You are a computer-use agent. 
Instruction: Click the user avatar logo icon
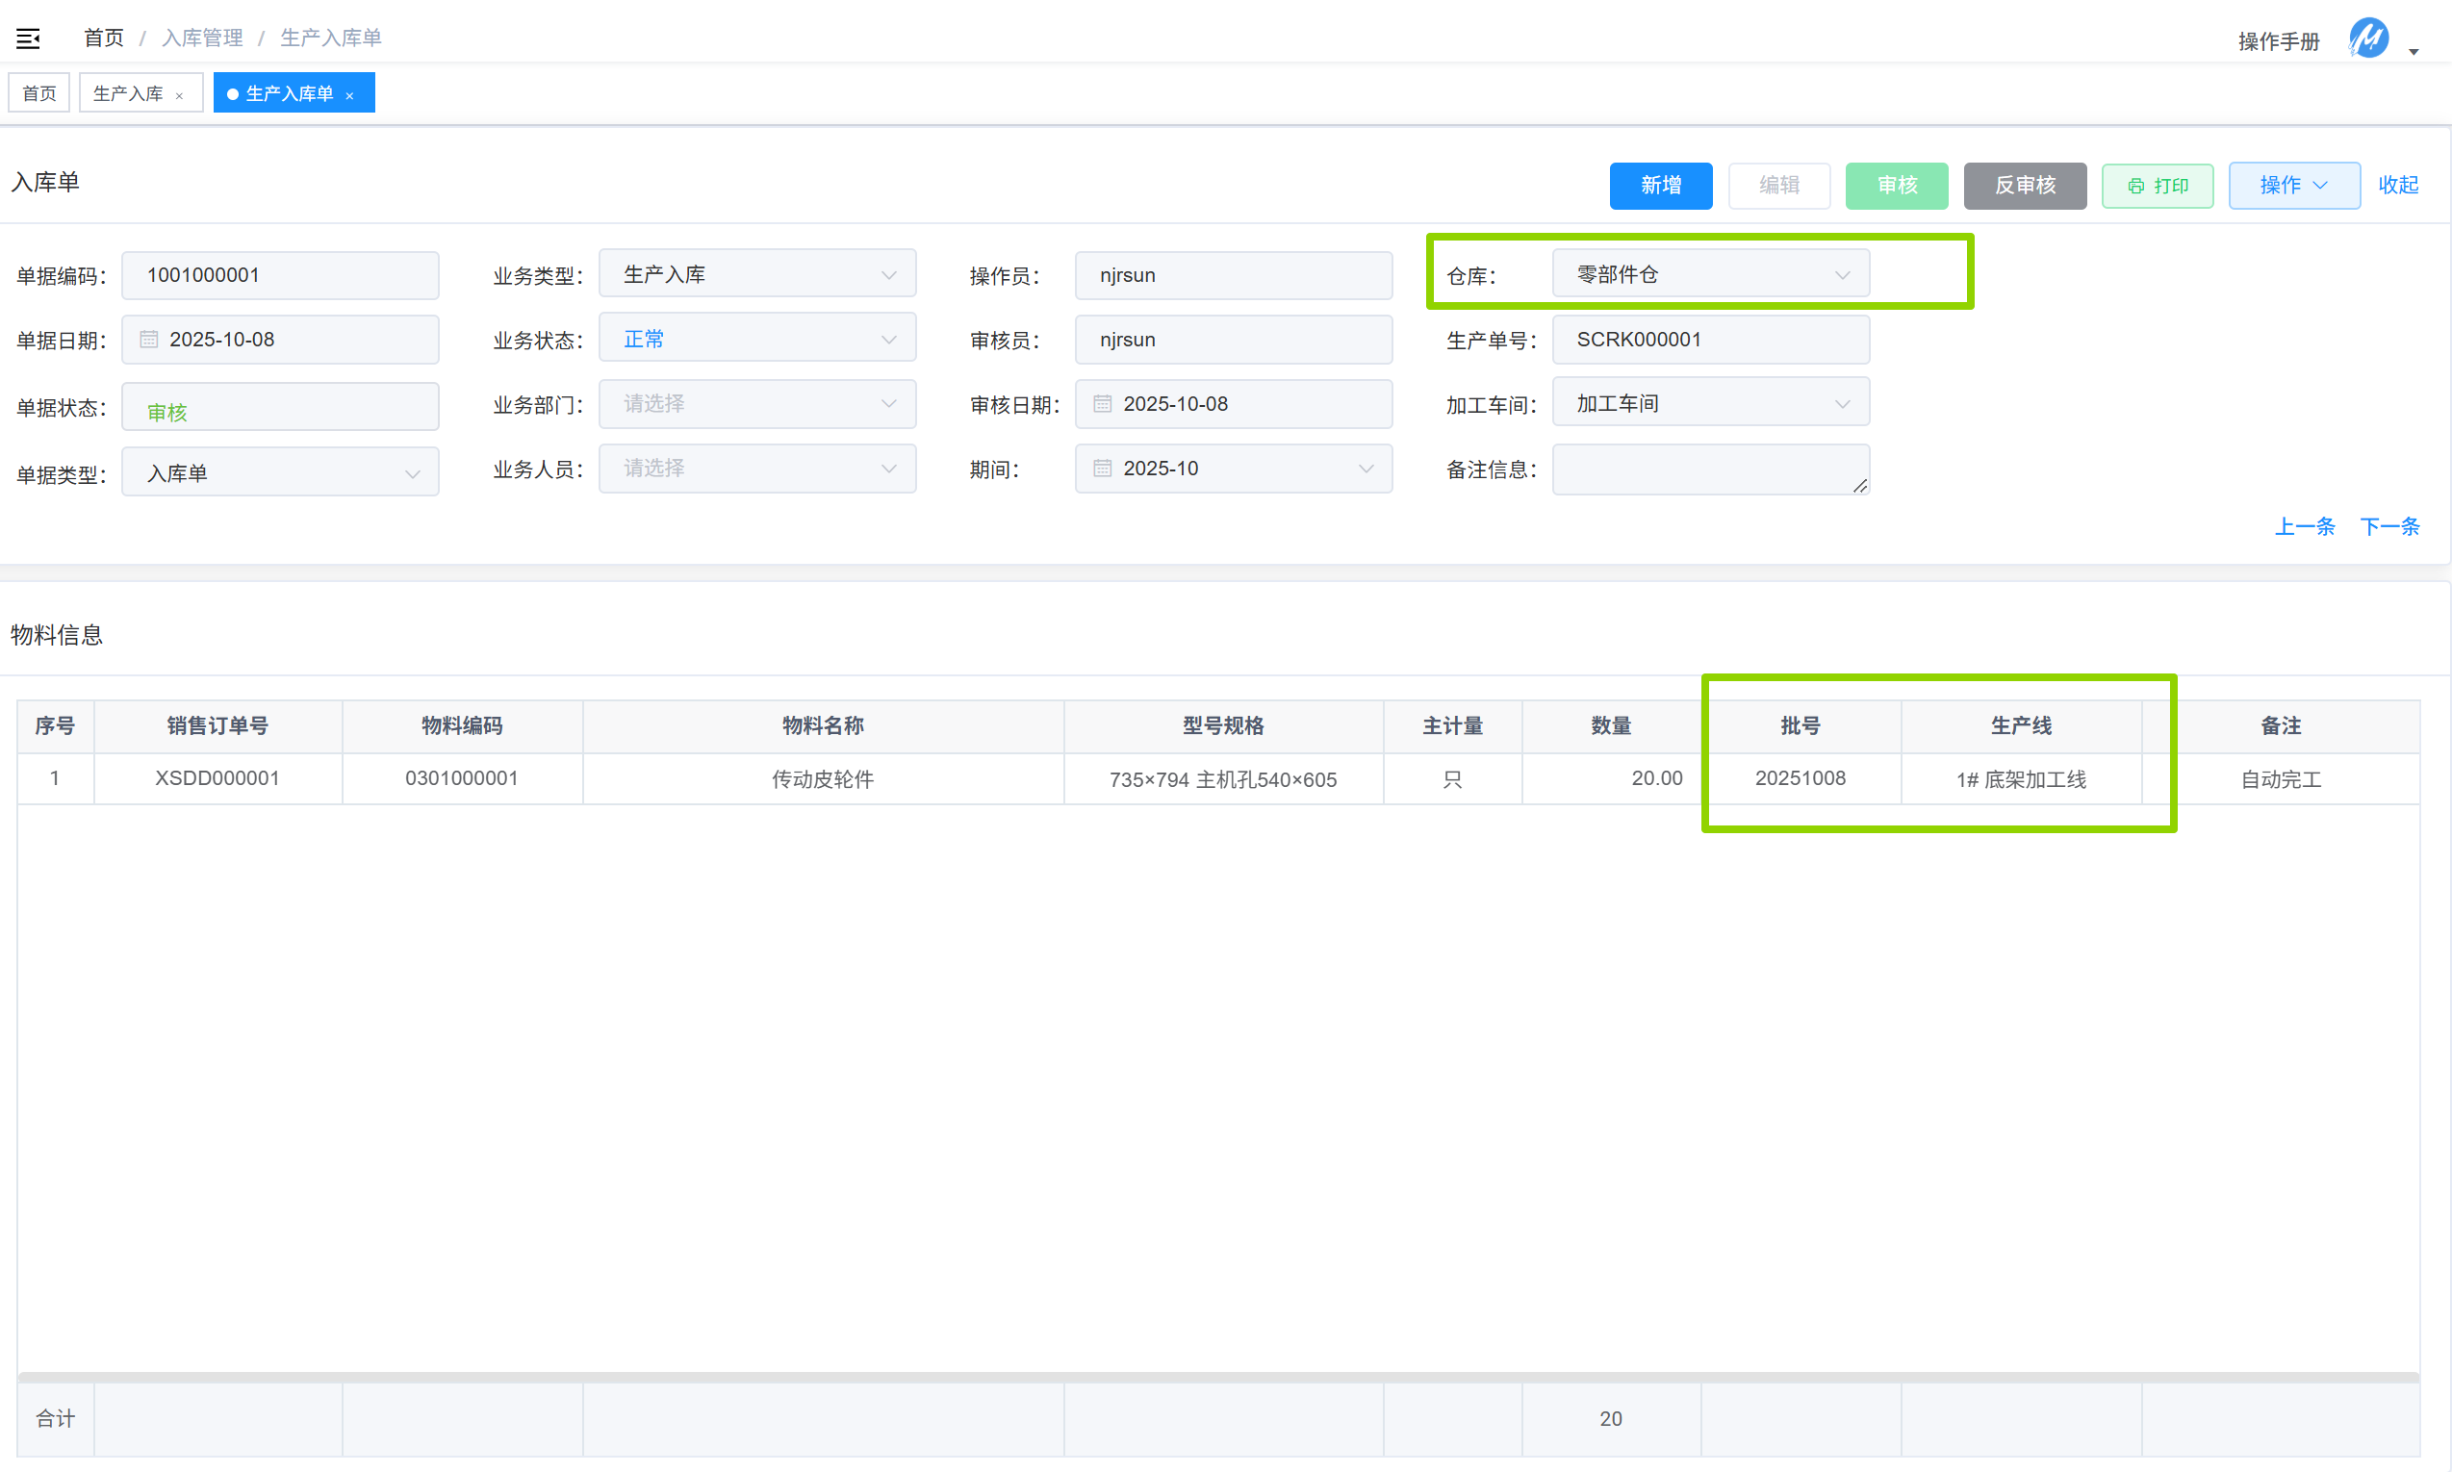2367,39
